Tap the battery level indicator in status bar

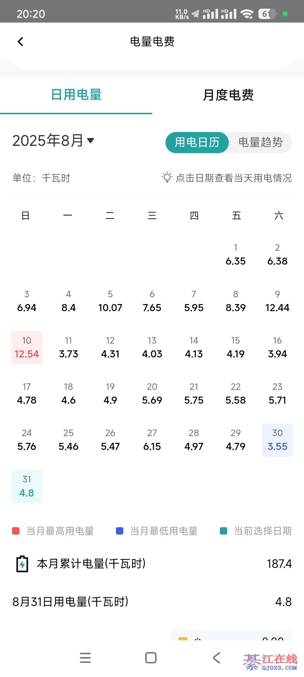[x=267, y=14]
